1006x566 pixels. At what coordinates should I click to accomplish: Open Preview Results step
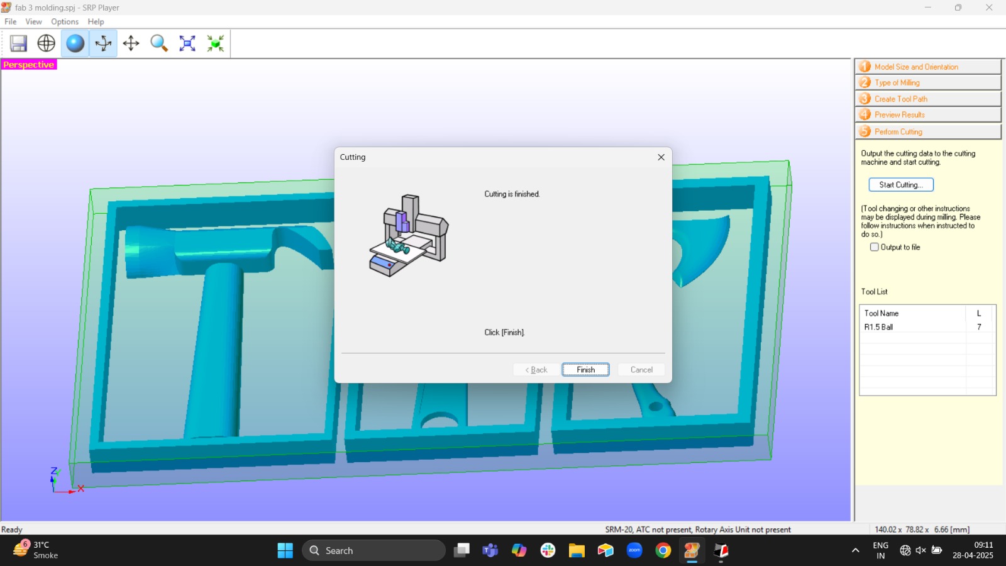pos(928,114)
